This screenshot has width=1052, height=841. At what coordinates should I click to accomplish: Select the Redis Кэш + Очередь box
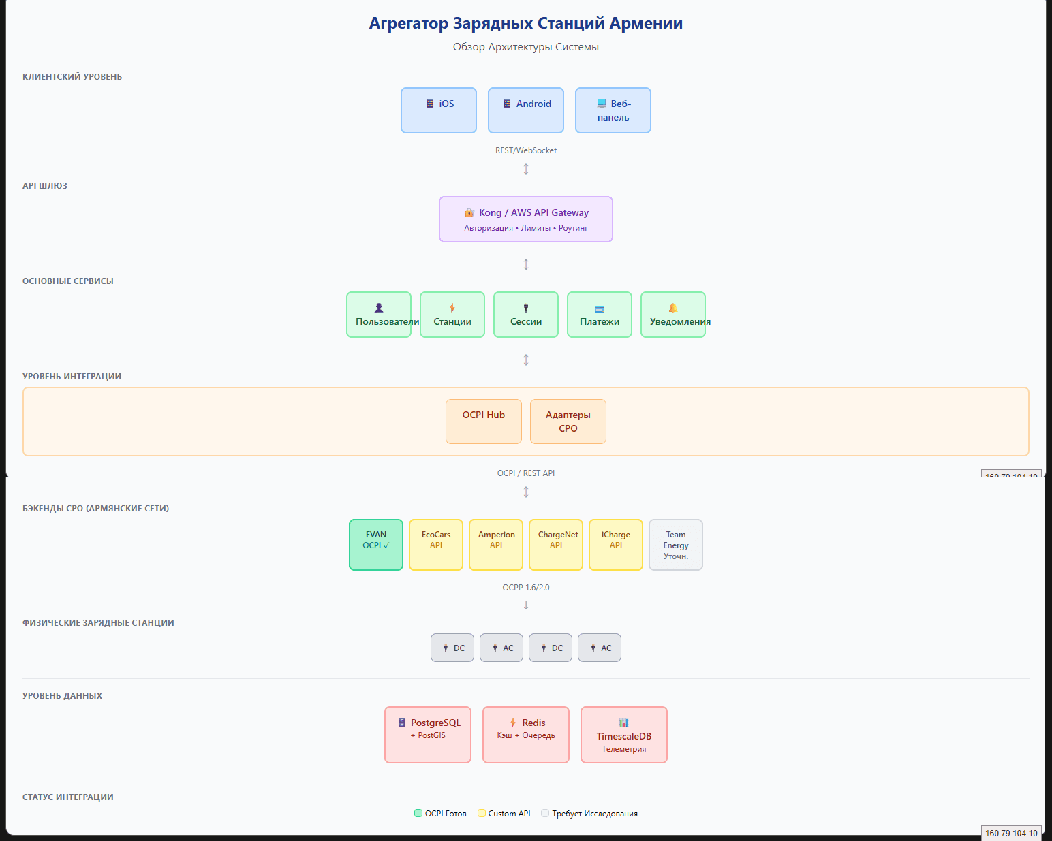[x=526, y=735]
